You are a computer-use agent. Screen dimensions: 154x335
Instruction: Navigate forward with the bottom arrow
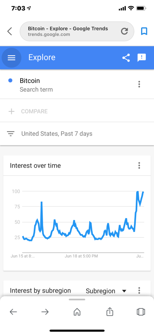click(45, 312)
